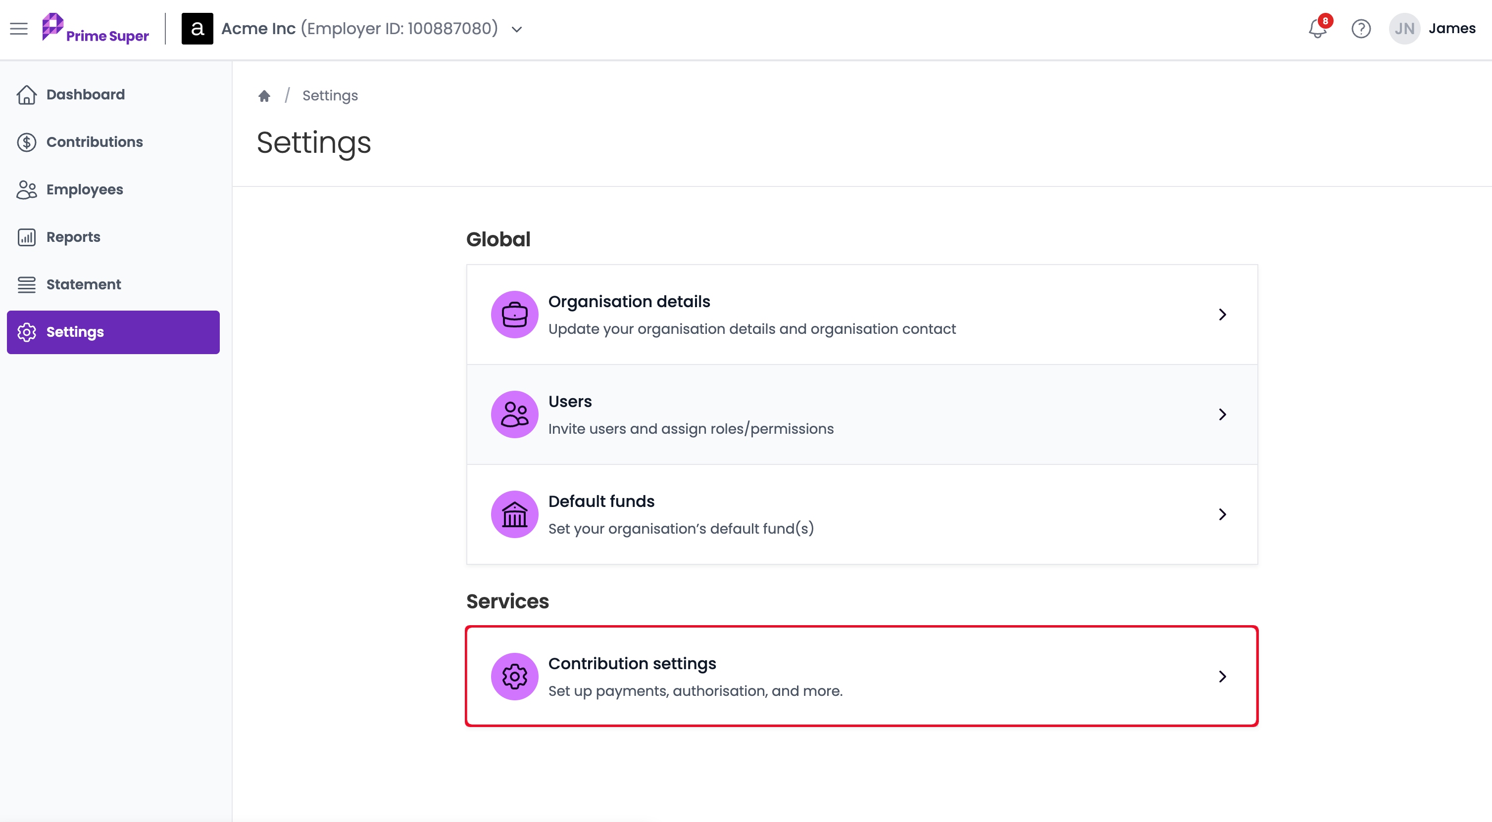Click the Prime Super logo
The width and height of the screenshot is (1492, 822).
click(x=96, y=28)
